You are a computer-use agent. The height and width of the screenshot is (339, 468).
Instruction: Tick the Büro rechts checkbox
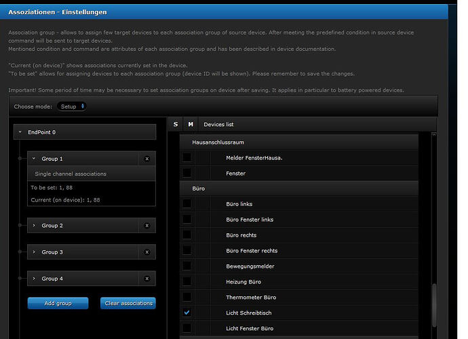187,235
